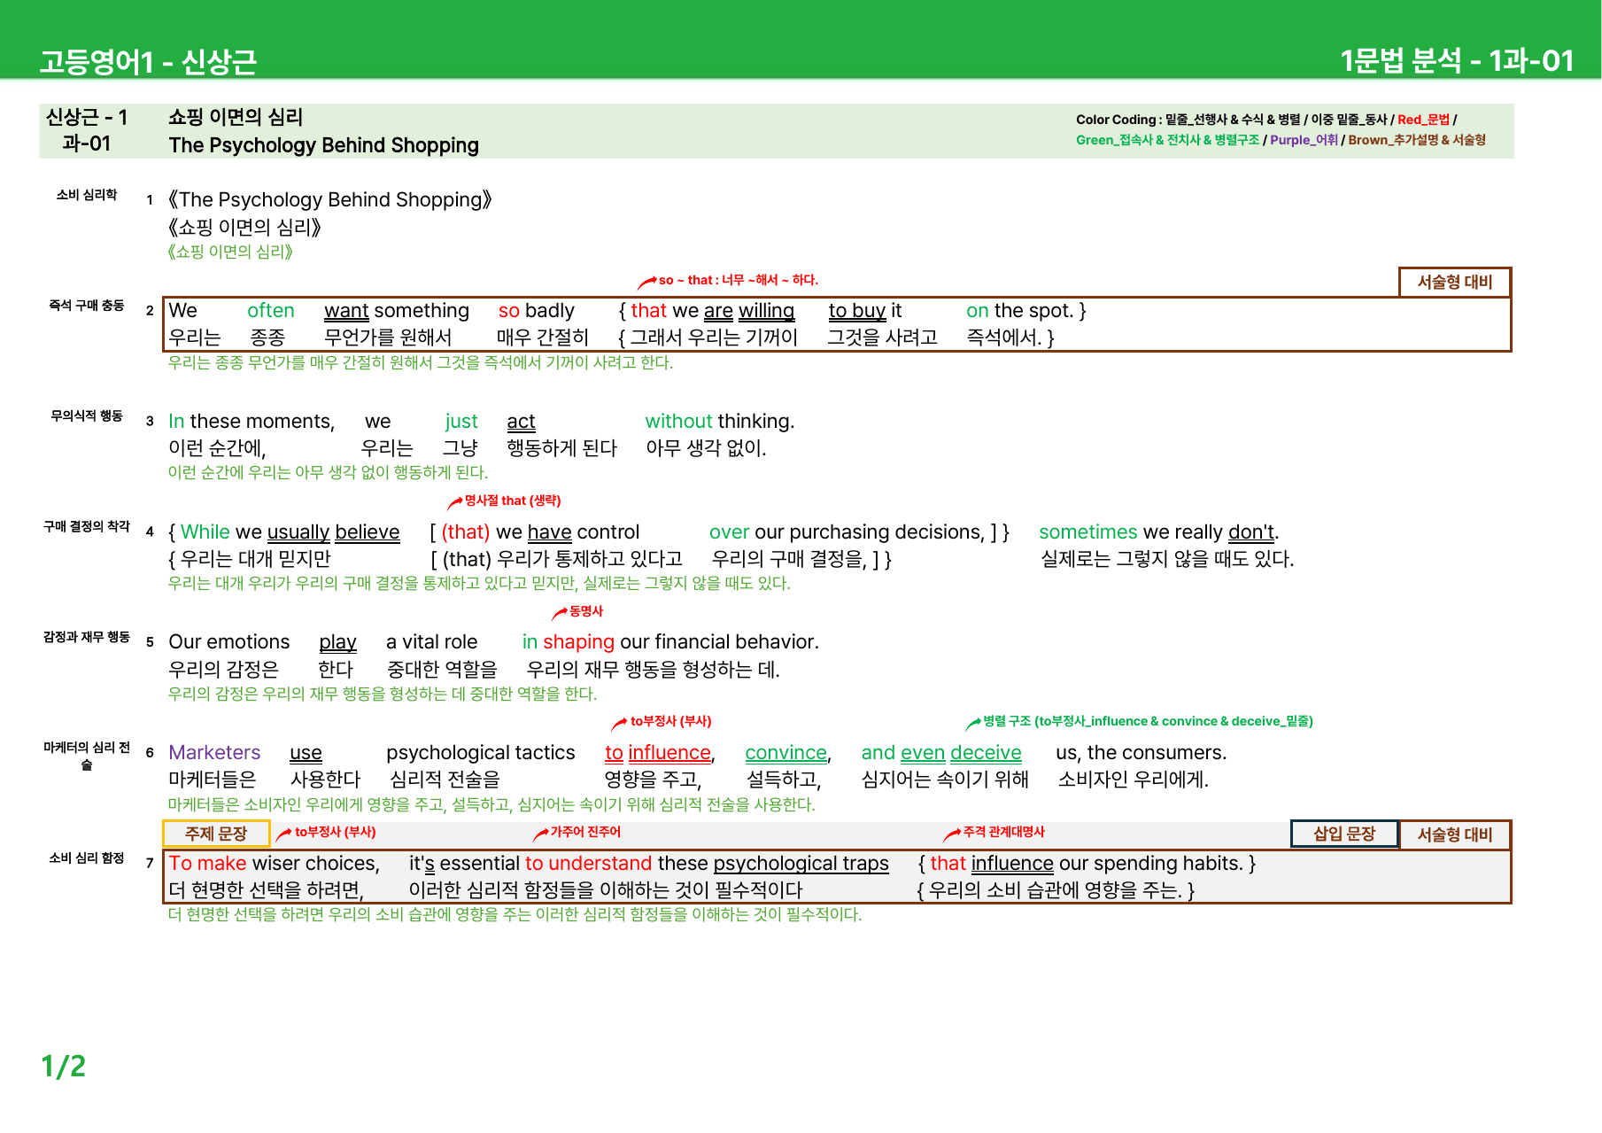Click the red arrow beside '동명사' annotation
1602x1133 pixels.
pos(559,613)
